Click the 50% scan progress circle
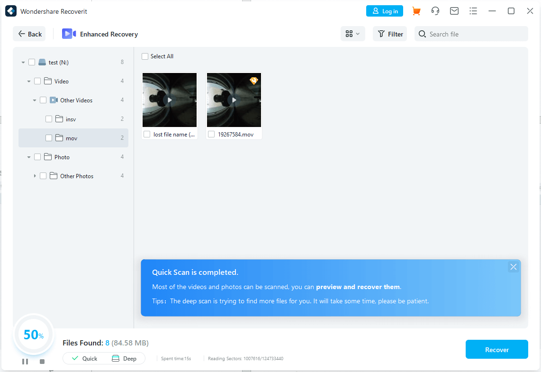The height and width of the screenshot is (372, 541). 34,335
